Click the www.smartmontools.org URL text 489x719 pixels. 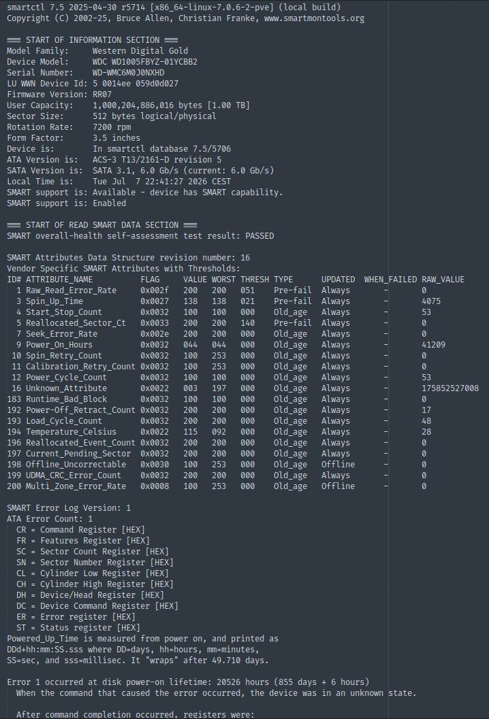pos(314,18)
